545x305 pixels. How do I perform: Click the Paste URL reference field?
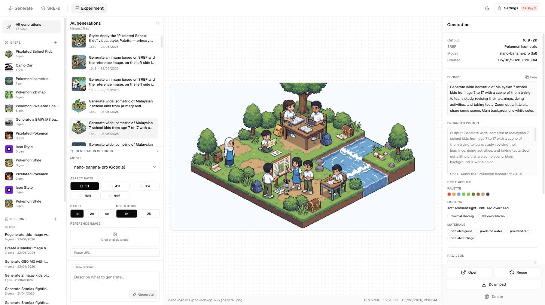(x=115, y=253)
